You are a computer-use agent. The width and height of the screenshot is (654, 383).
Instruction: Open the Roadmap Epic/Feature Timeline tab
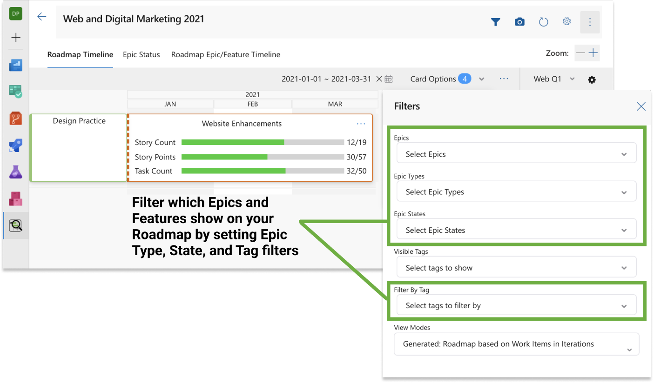point(226,54)
